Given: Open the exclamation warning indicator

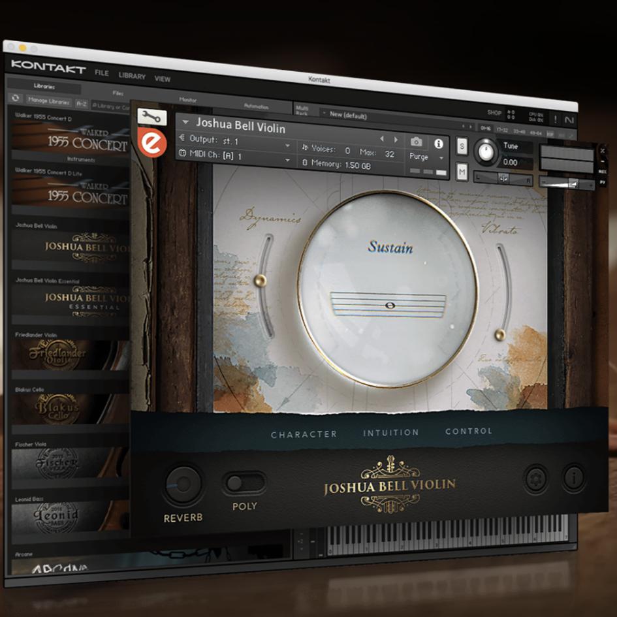Looking at the screenshot, I should click(555, 119).
